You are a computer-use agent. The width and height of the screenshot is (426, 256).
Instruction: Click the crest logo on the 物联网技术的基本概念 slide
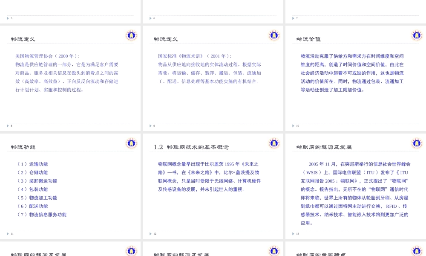click(274, 143)
